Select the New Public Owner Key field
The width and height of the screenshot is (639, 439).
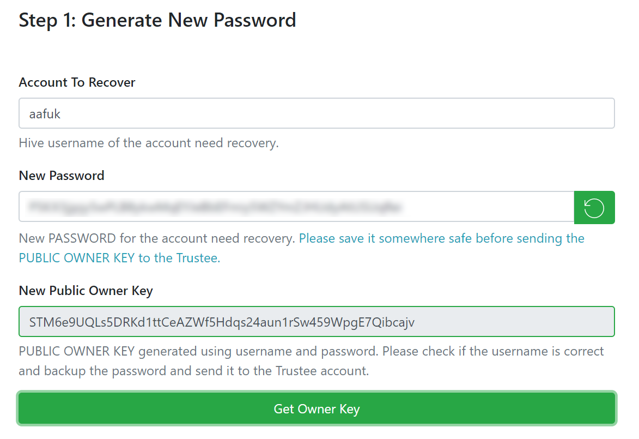click(x=317, y=322)
